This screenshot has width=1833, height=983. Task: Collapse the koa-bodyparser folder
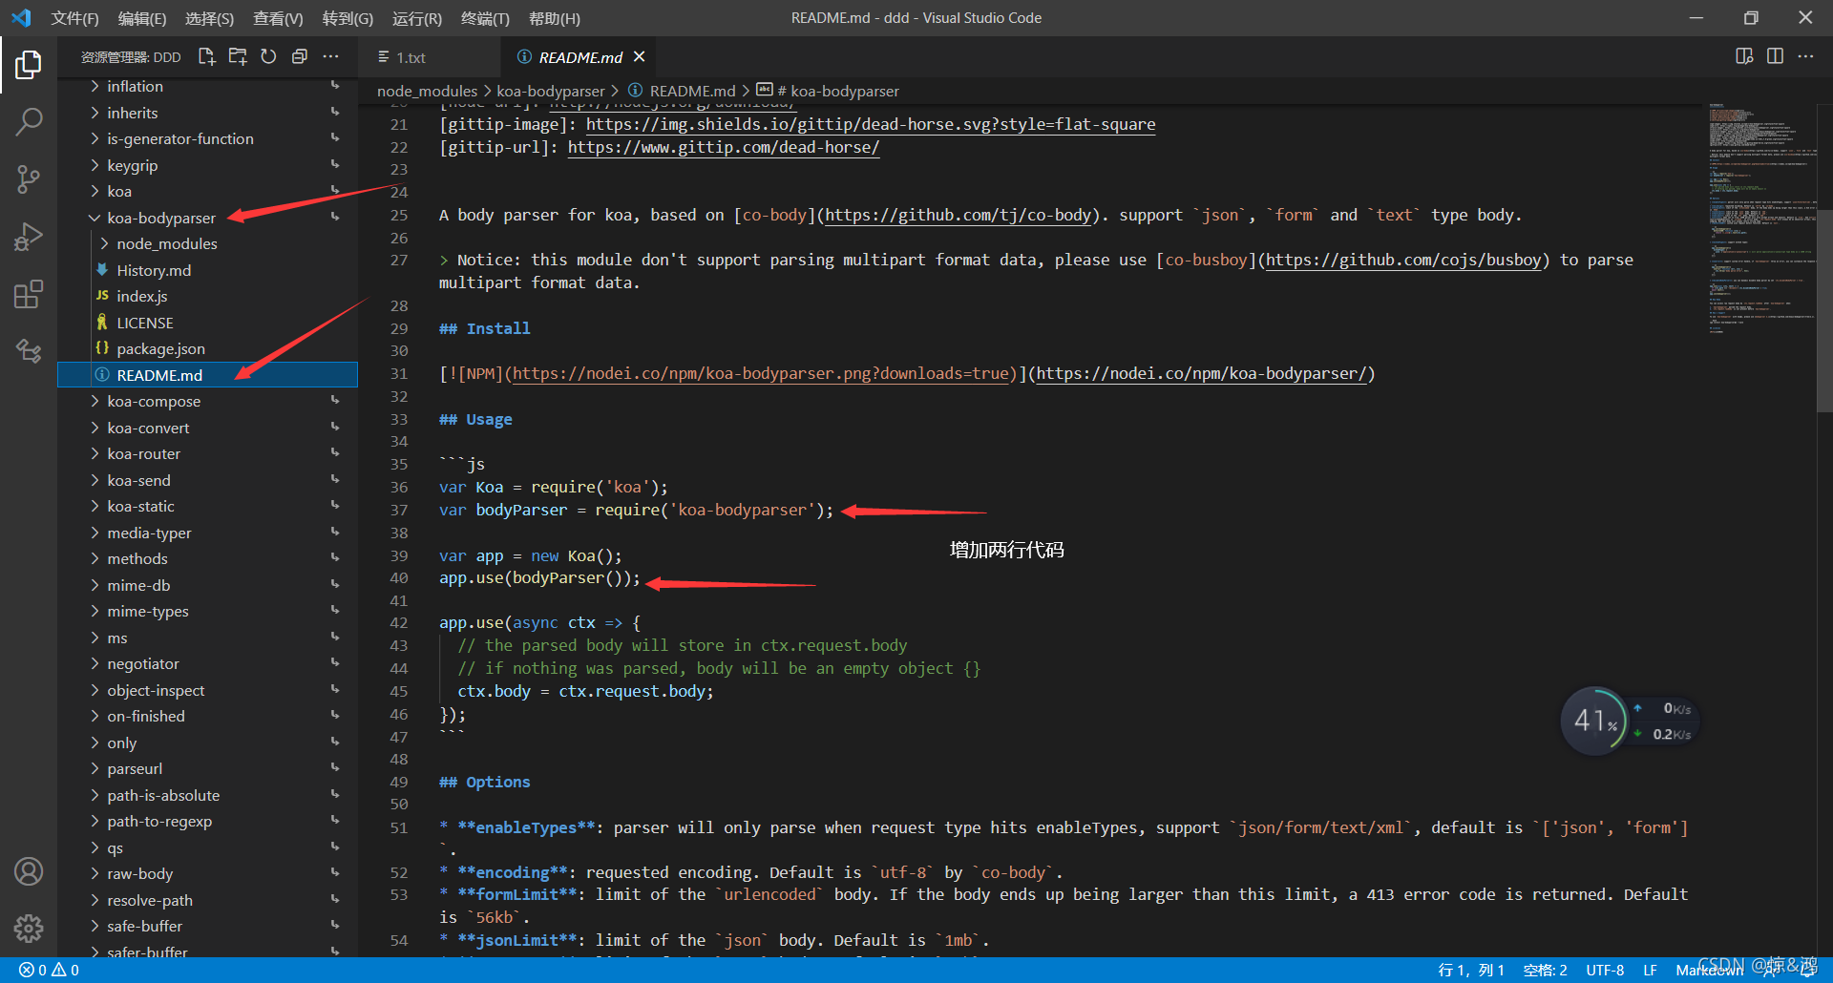tap(208, 218)
